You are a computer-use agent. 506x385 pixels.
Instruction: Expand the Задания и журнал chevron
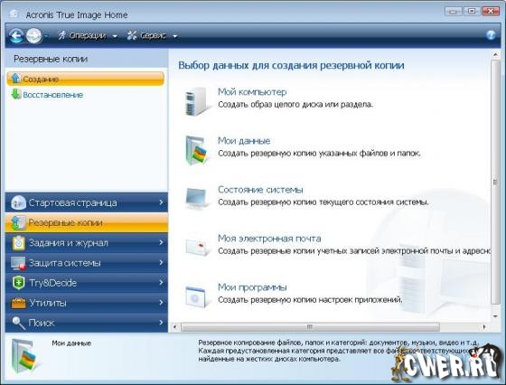point(162,242)
